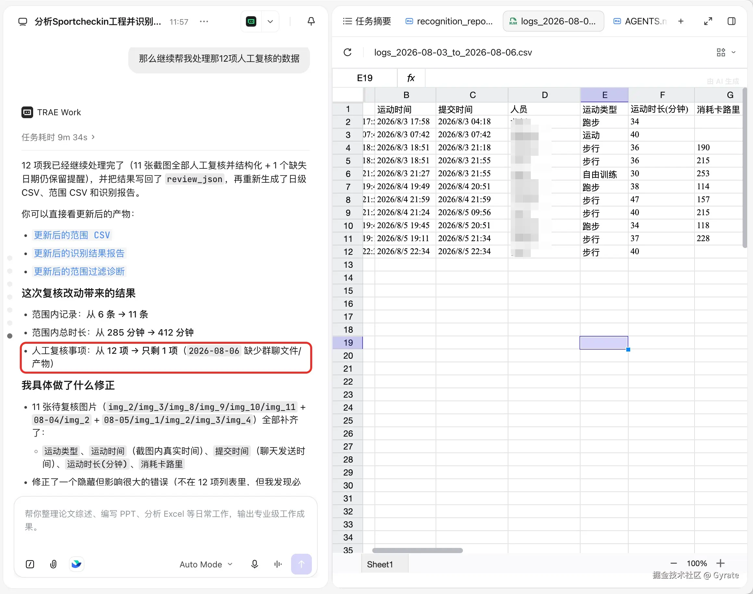Open the Auto Mode dropdown
The image size is (753, 594).
point(206,564)
